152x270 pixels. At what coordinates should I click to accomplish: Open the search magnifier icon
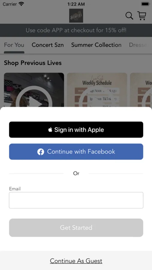click(129, 16)
